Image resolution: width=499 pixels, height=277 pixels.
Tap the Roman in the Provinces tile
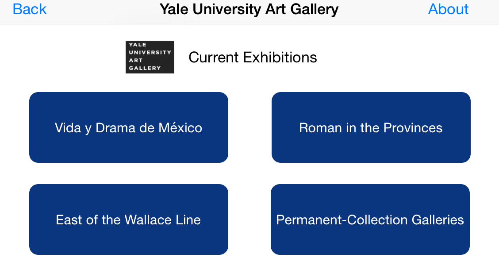pos(371,127)
